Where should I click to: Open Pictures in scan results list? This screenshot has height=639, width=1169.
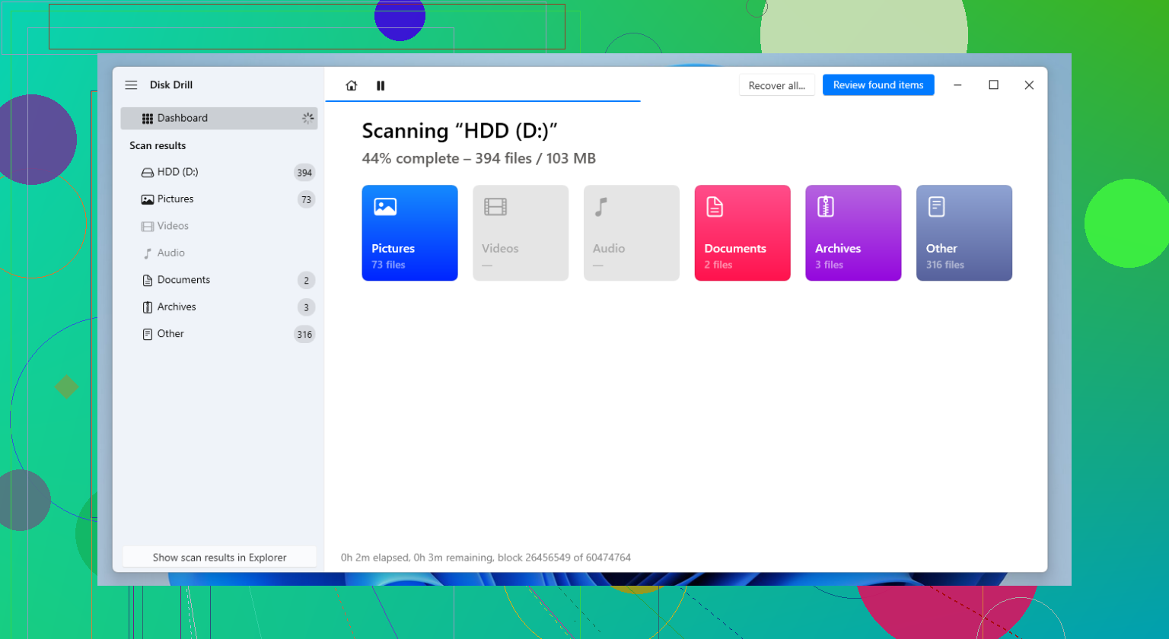pyautogui.click(x=219, y=199)
